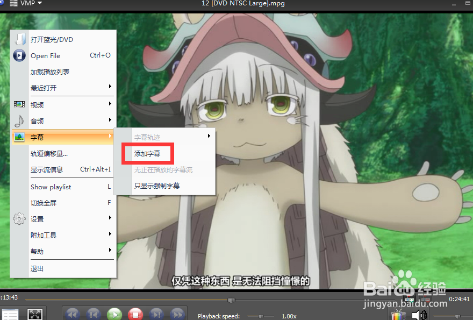Adjust the Playback speed slider
The image size is (473, 320).
(x=261, y=316)
